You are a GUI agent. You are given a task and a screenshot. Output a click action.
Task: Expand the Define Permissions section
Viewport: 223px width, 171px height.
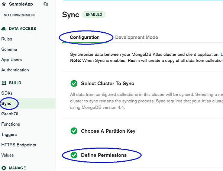tap(104, 155)
